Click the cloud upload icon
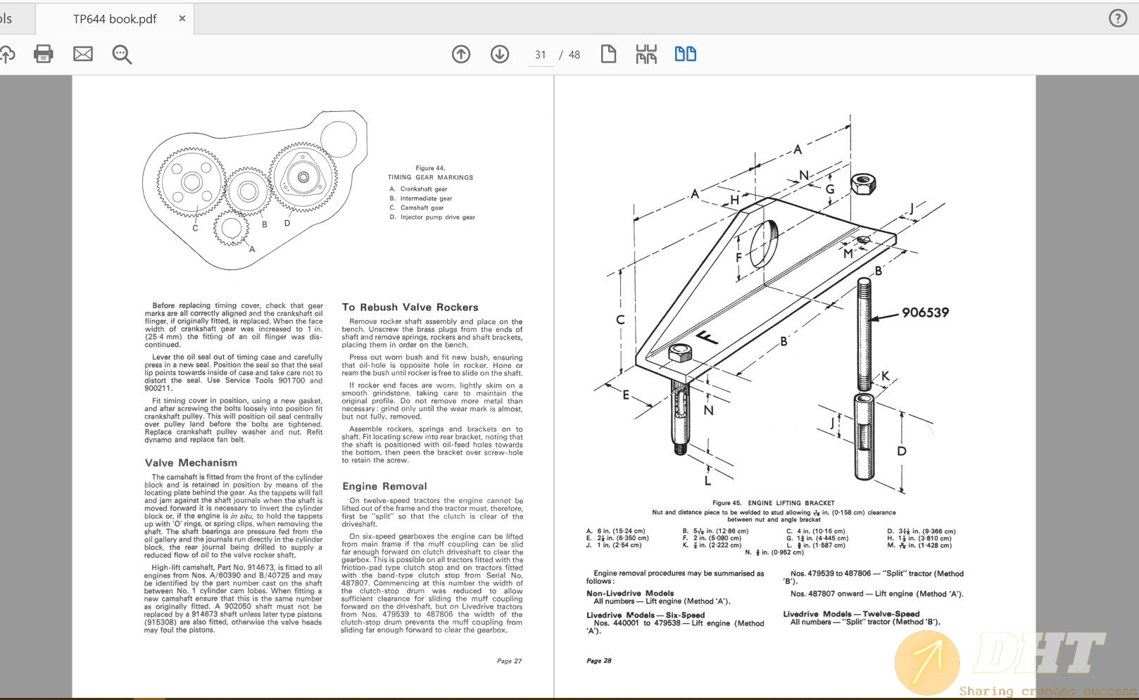The height and width of the screenshot is (700, 1139). click(x=6, y=54)
